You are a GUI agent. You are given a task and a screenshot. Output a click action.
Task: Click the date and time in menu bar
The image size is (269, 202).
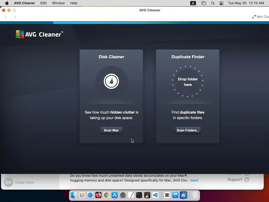point(246,3)
